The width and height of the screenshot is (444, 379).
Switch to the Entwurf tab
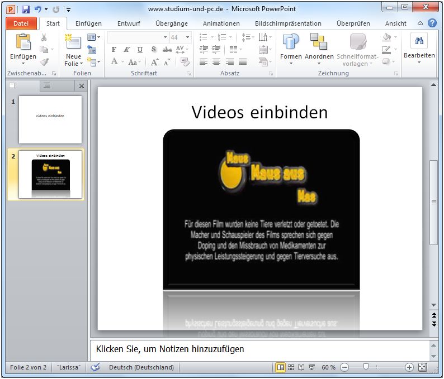(x=129, y=23)
